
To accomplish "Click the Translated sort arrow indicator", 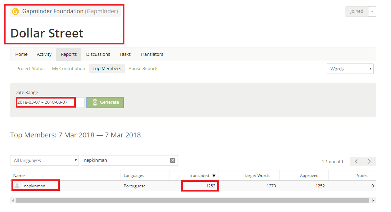I will [x=214, y=176].
